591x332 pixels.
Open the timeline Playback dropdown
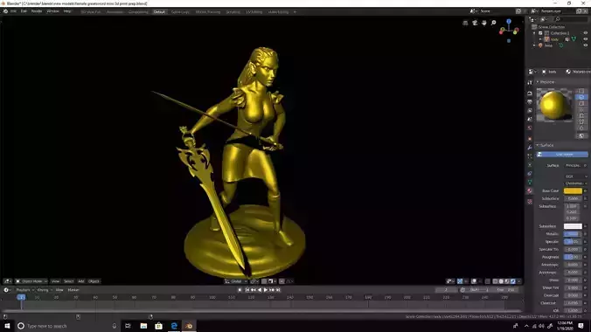click(x=24, y=290)
